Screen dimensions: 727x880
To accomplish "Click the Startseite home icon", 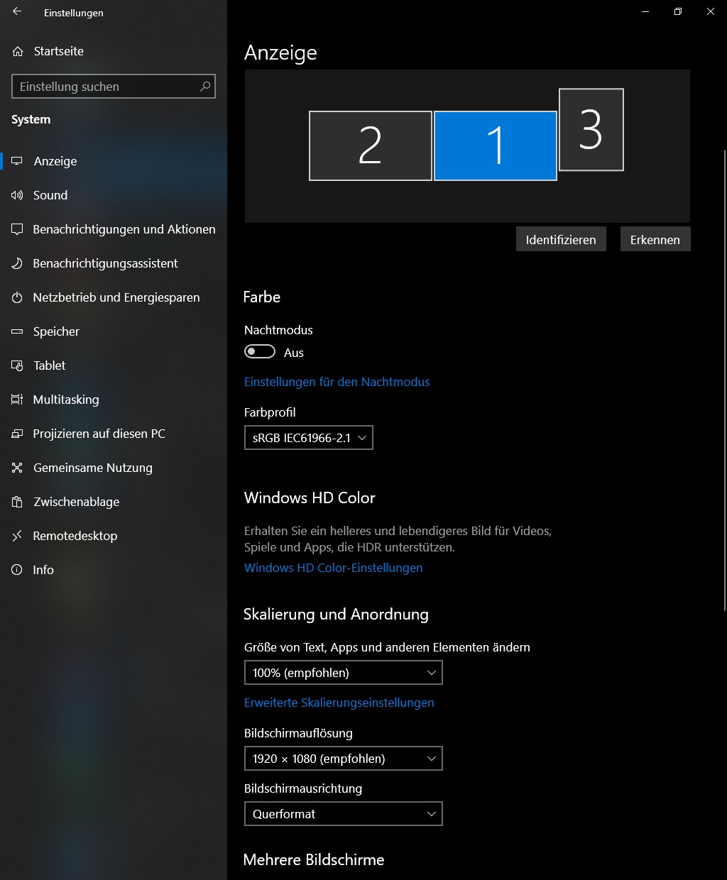I will (18, 51).
